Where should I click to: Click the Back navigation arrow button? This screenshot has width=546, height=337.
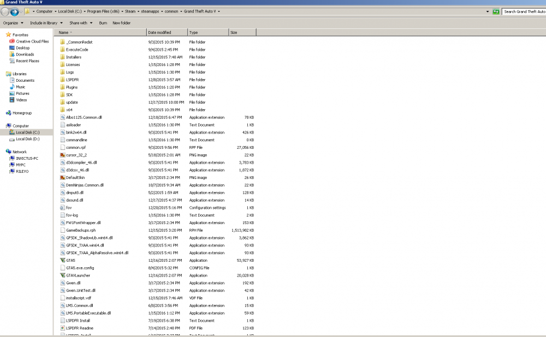click(x=5, y=12)
